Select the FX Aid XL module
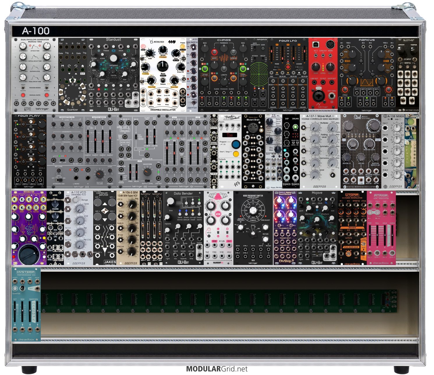The height and width of the screenshot is (375, 434). coord(274,151)
